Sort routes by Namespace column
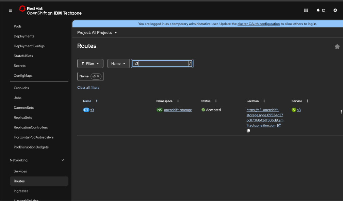The width and height of the screenshot is (343, 201). point(164,101)
